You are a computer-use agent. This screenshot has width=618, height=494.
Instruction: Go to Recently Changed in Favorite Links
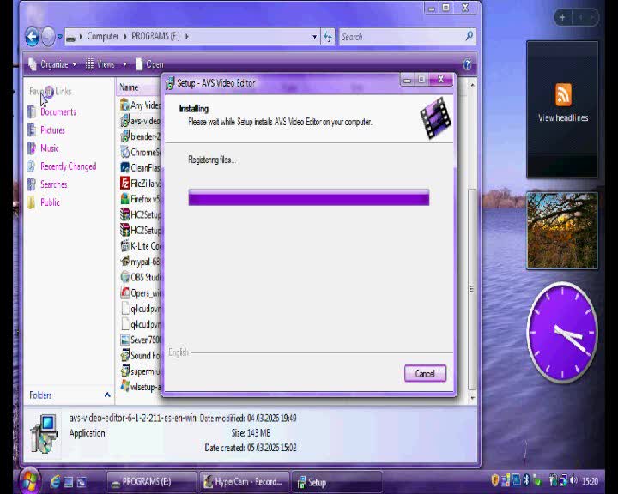click(68, 166)
